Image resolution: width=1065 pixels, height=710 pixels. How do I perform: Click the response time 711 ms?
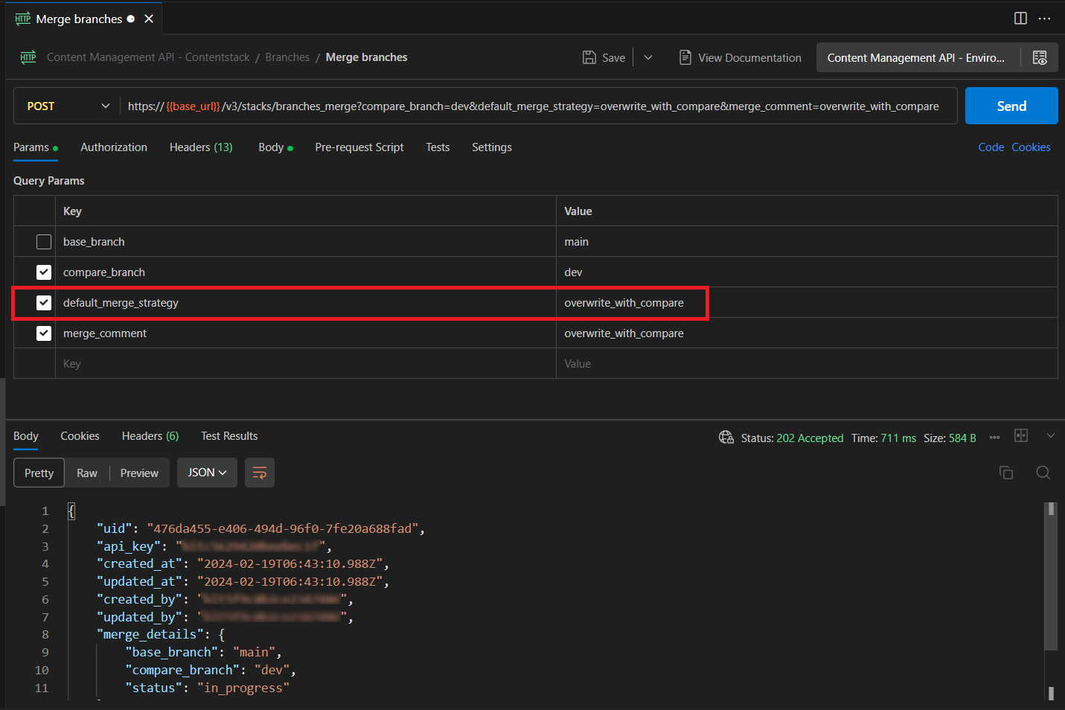pyautogui.click(x=898, y=438)
